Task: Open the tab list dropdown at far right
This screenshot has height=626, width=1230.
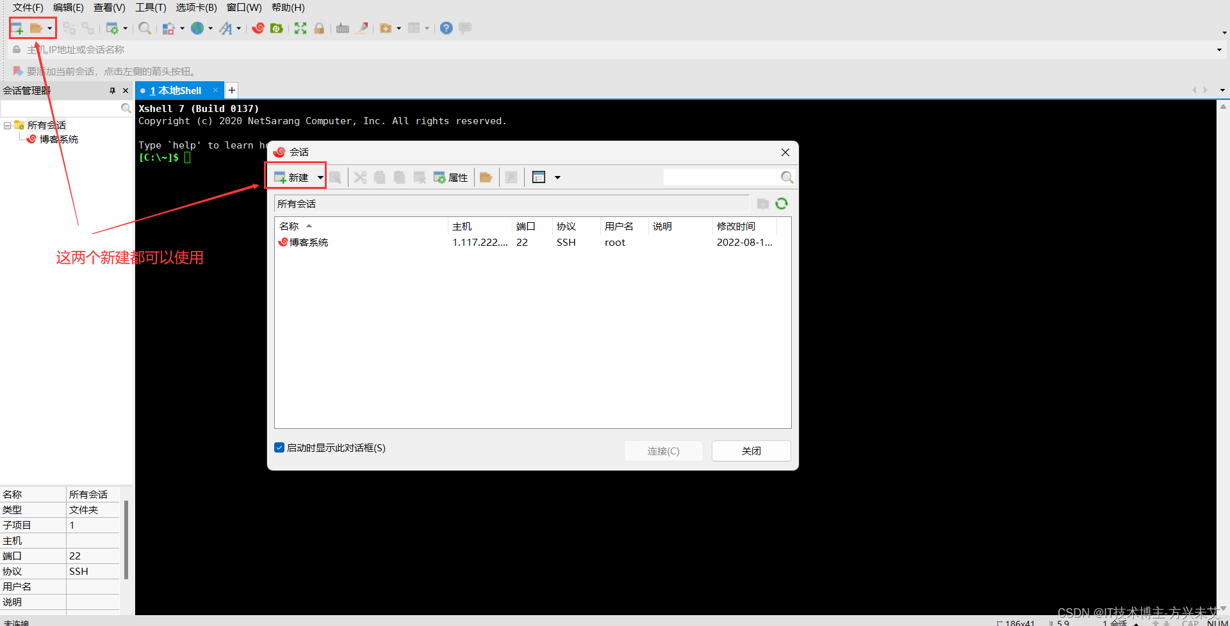Action: pyautogui.click(x=1222, y=90)
